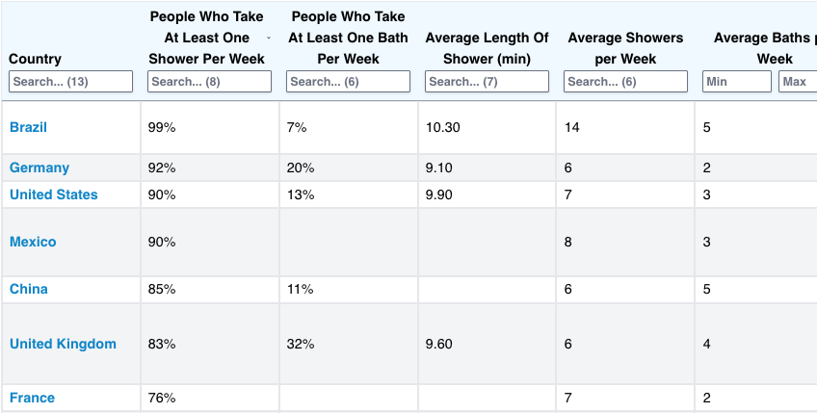Visit the United Kingdom country link
This screenshot has height=413, width=817.
(x=63, y=344)
